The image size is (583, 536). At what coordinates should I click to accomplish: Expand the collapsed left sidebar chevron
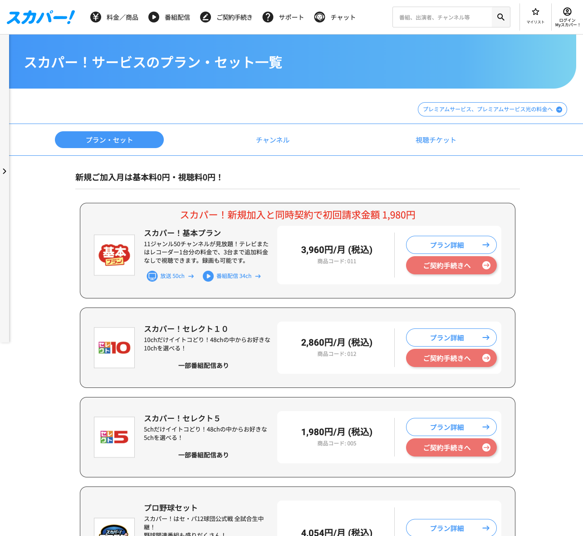pos(5,171)
